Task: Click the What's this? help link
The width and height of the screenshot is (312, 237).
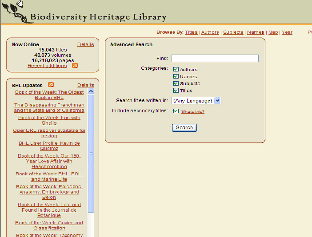Action: tap(192, 112)
